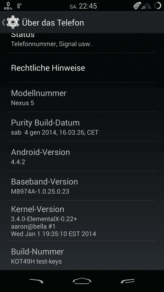Tap the Build-Nummer entry
Viewport: 164px width, 292px height.
click(82, 255)
